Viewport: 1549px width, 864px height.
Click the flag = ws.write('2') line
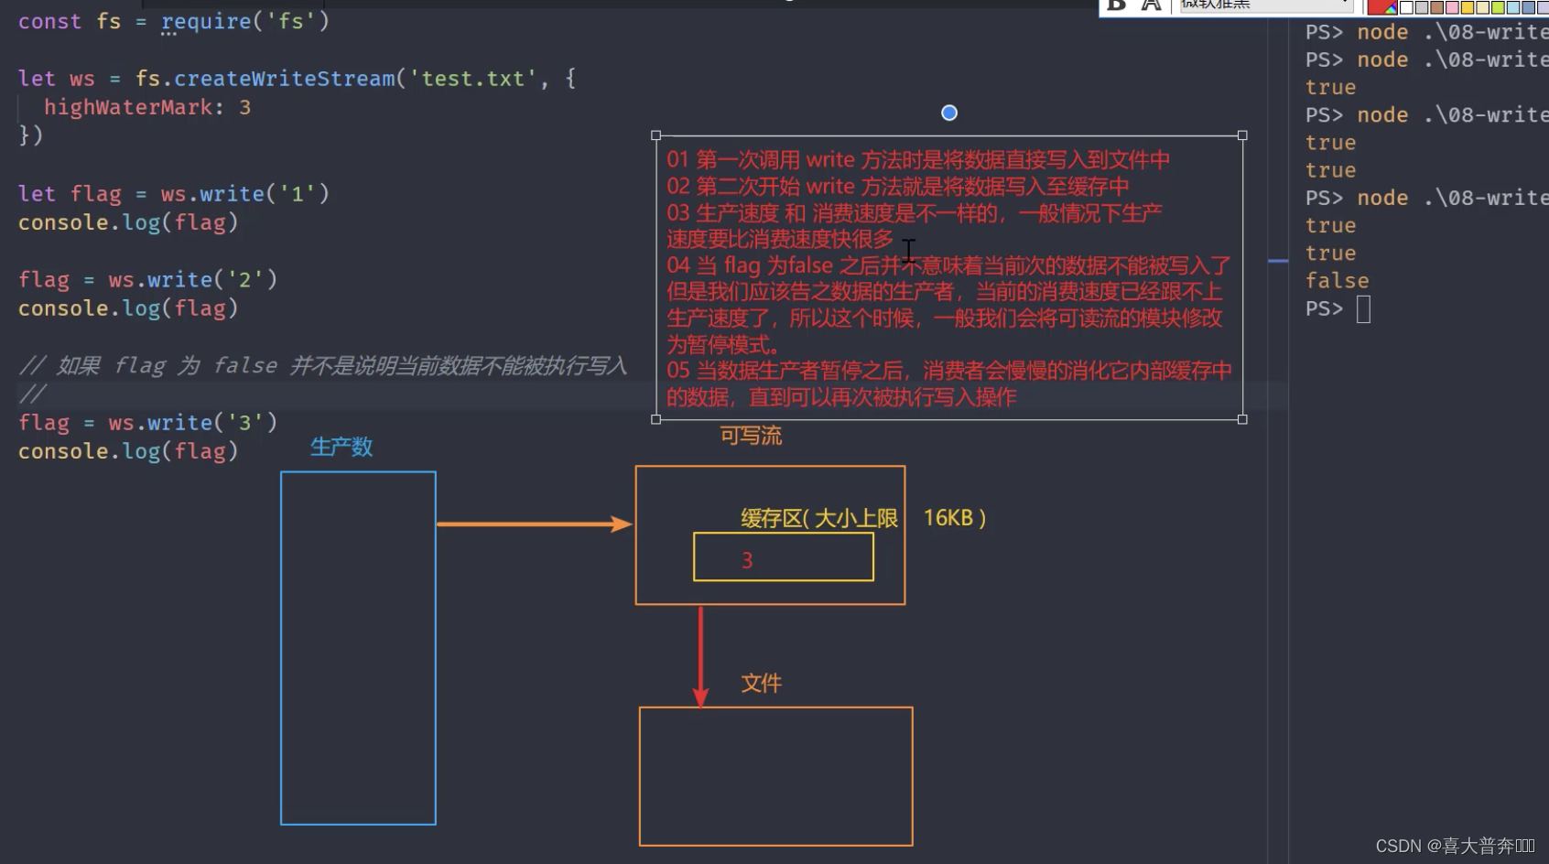[147, 279]
